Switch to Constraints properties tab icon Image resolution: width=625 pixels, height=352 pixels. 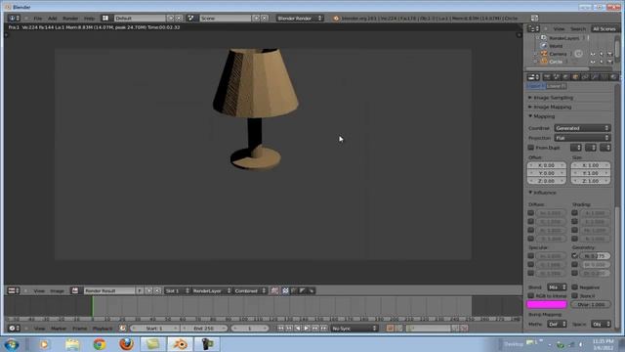585,77
